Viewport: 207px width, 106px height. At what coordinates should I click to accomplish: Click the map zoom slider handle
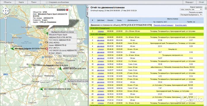click(x=5, y=33)
